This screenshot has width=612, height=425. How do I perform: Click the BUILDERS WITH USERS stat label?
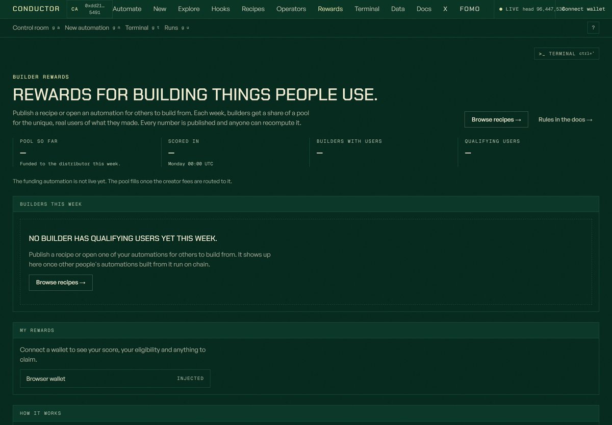[x=349, y=141]
